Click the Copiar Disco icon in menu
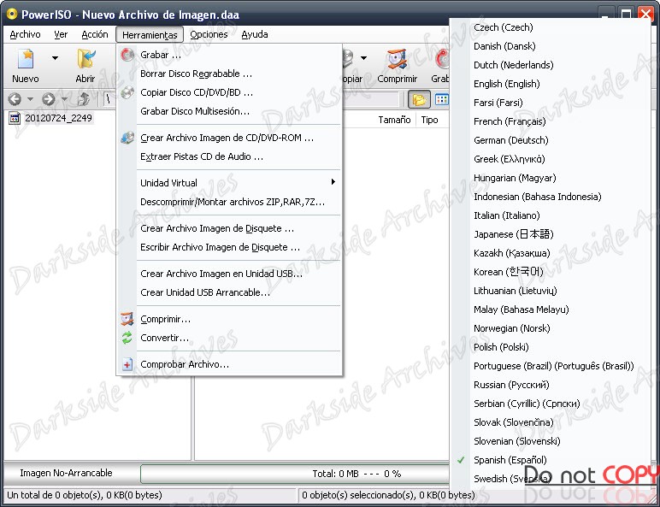 127,92
